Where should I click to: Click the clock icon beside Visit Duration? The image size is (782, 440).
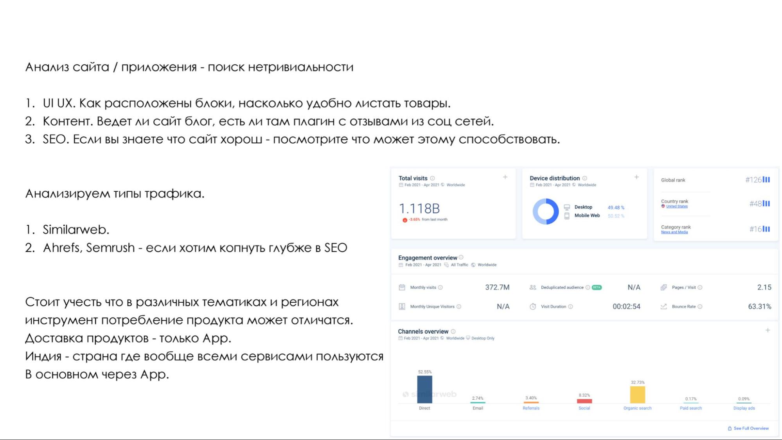(533, 307)
